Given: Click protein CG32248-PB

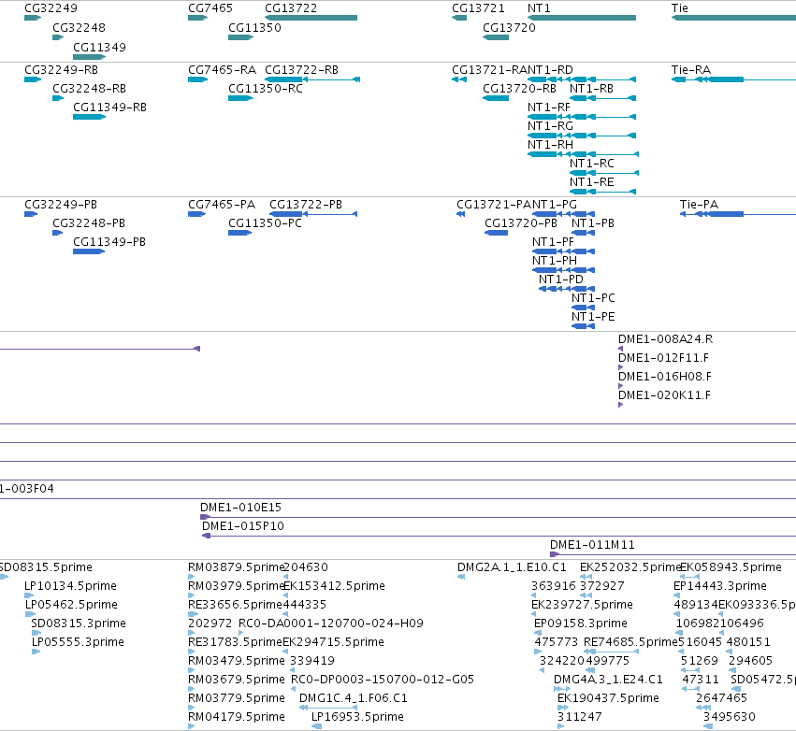Looking at the screenshot, I should click(x=88, y=223).
